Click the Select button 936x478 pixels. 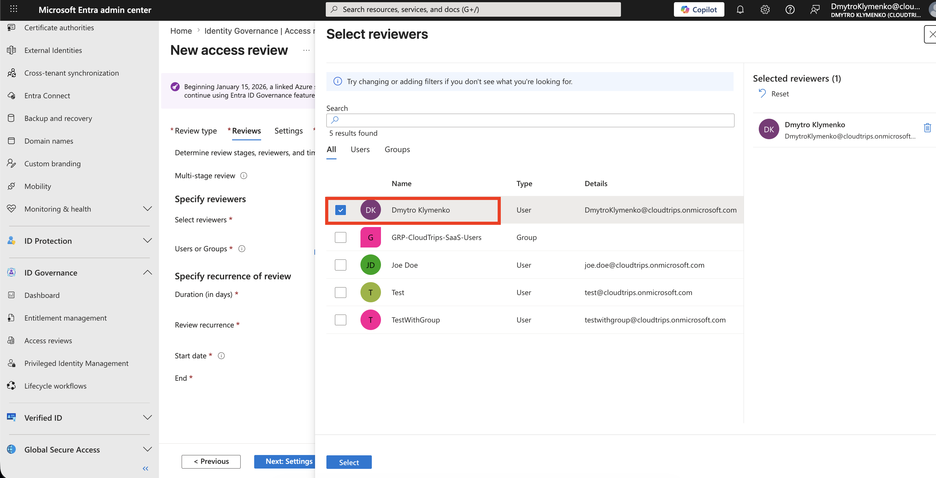349,462
